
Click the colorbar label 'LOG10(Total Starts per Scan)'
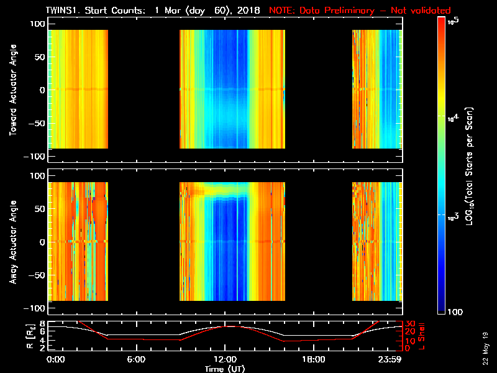click(475, 165)
